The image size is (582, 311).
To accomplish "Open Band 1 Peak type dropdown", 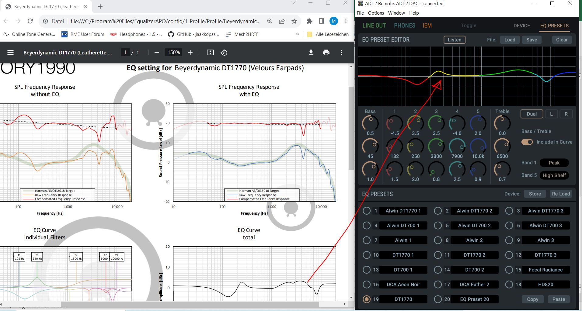I will pyautogui.click(x=554, y=163).
